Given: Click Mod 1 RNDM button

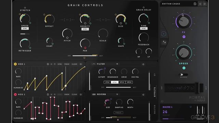Looking at the screenshot, I should (67, 64).
